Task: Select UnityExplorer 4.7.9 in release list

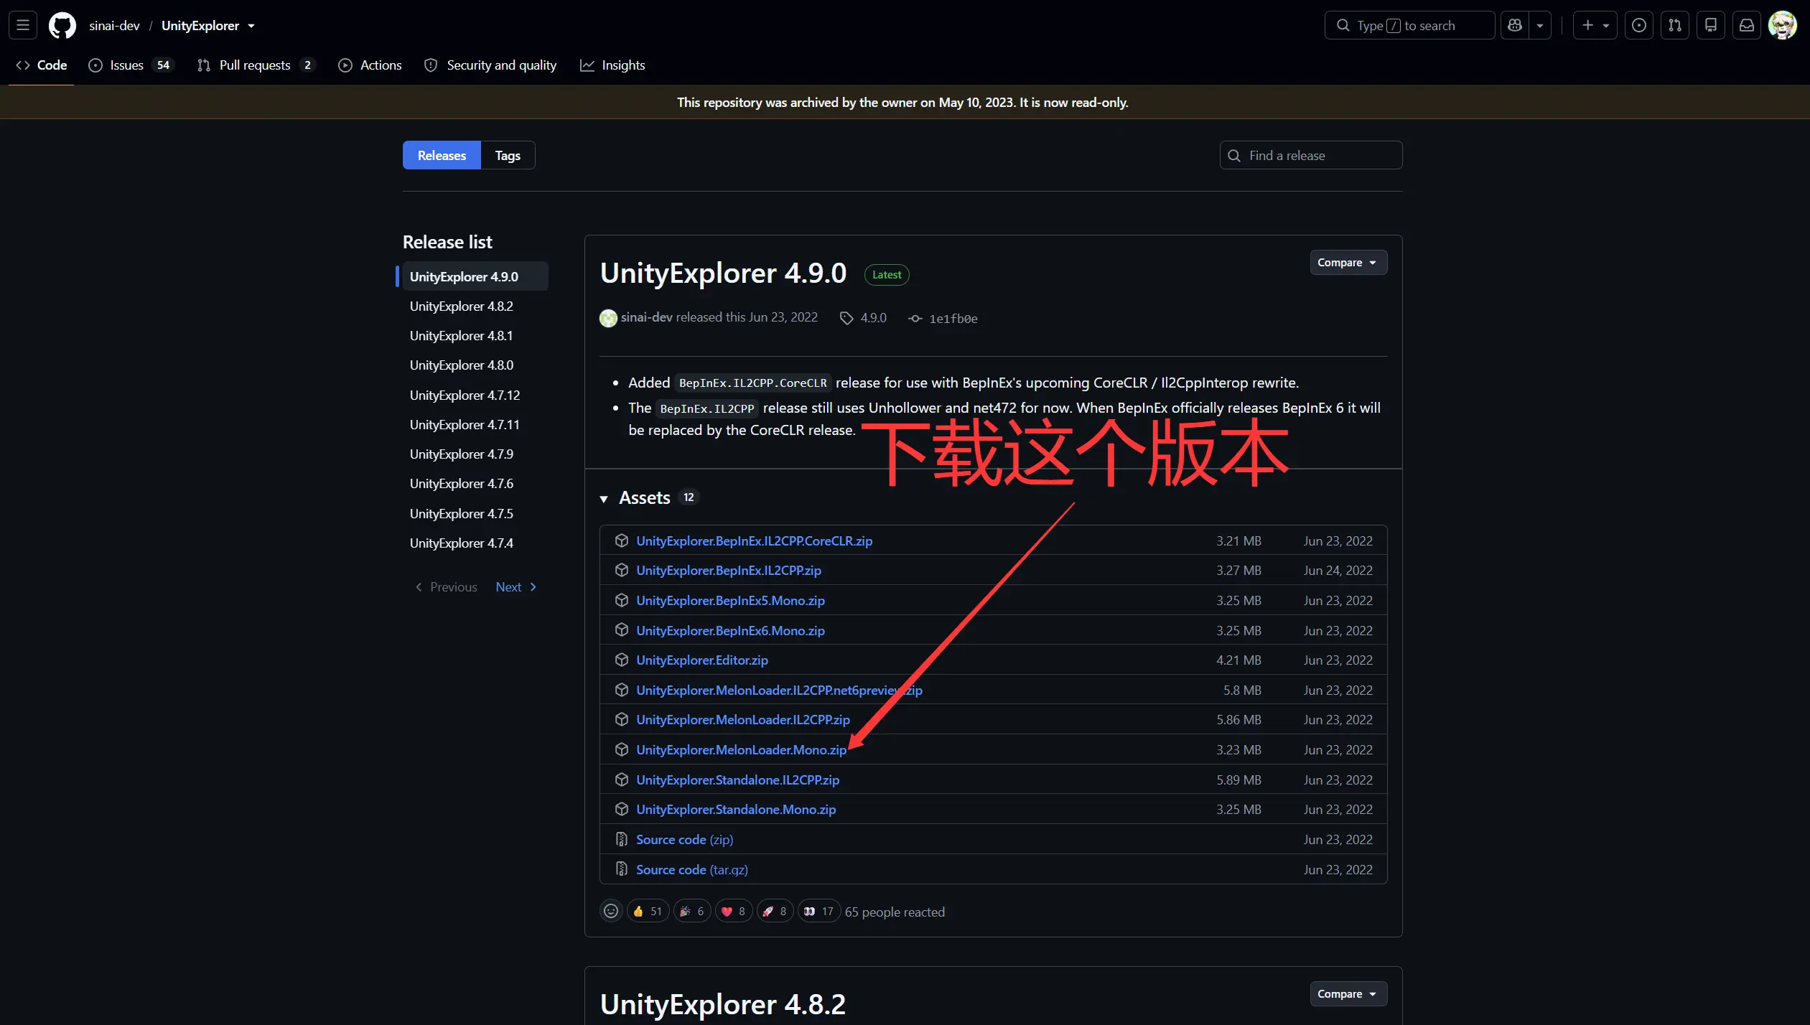Action: pos(475,454)
